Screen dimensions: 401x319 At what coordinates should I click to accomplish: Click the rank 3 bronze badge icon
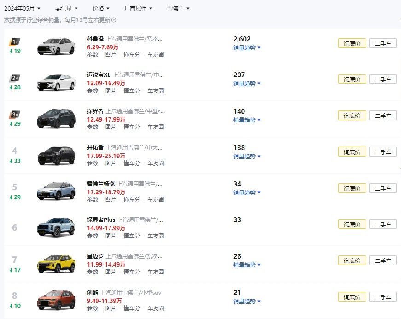[x=14, y=114]
